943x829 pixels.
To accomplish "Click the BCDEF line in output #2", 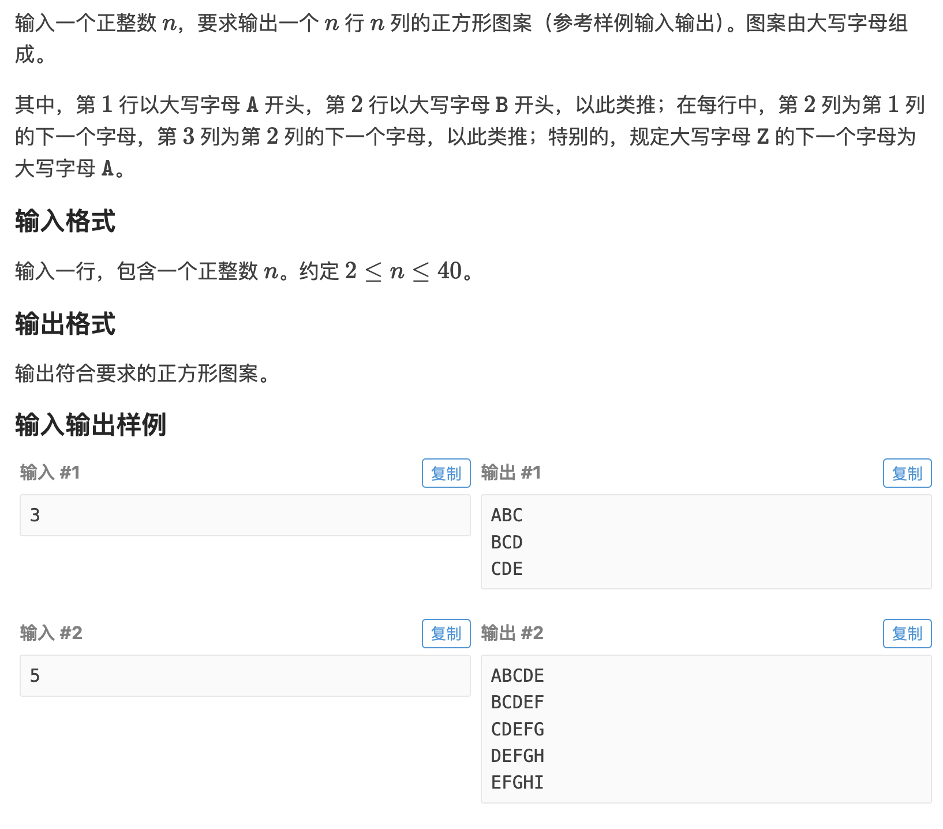I will coord(517,702).
